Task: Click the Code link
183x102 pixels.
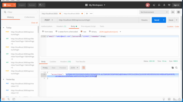Action: tap(177, 26)
